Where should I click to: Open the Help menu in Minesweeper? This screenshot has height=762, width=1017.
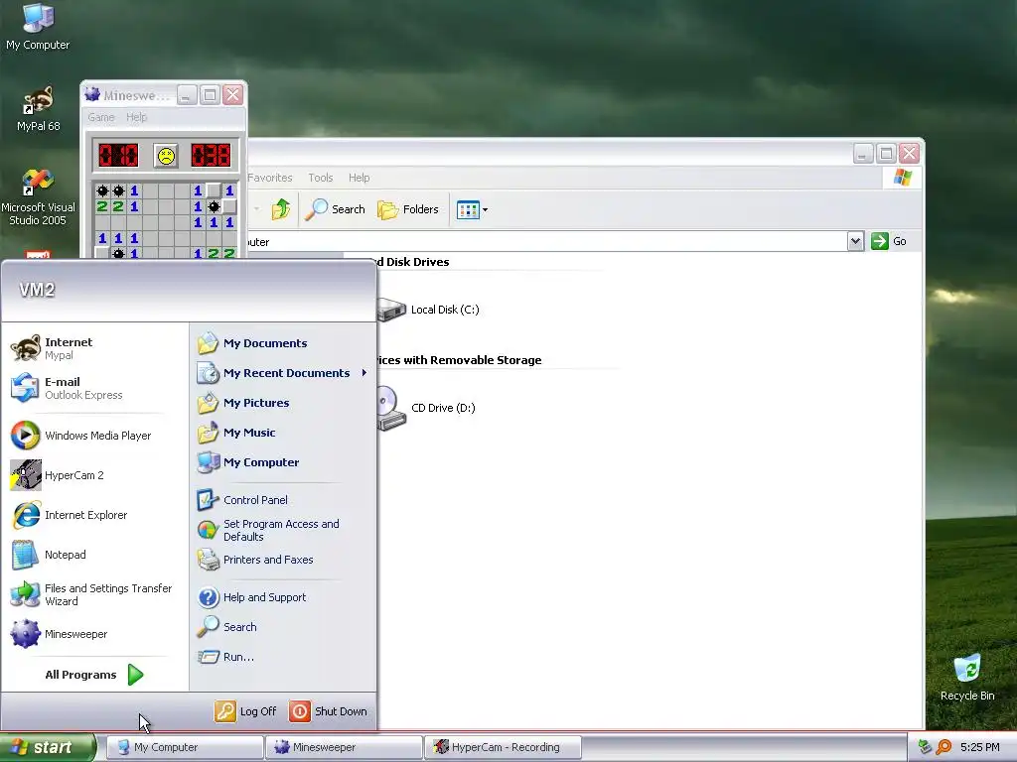click(x=136, y=117)
